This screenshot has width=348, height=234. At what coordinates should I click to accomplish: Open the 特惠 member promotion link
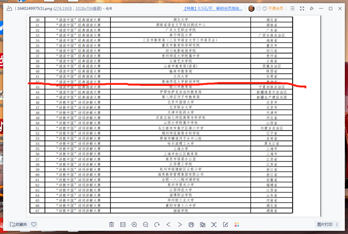click(x=213, y=9)
